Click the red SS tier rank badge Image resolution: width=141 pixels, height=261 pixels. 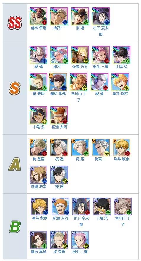coord(14,23)
